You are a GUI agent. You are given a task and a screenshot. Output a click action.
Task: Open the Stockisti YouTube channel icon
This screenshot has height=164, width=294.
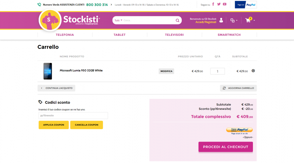click(225, 4)
